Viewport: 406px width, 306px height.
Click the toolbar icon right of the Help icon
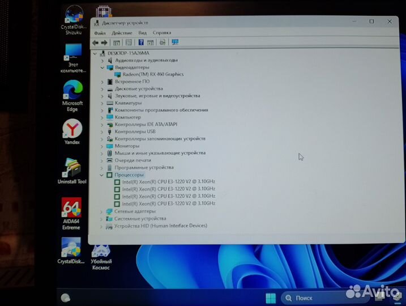pyautogui.click(x=150, y=42)
